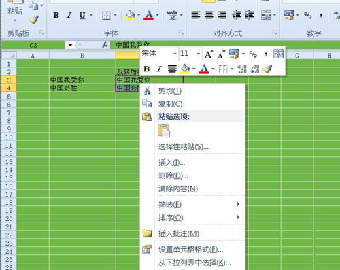Select cell B3 containing 中国我爱你
340x270 pixels.
pos(82,80)
